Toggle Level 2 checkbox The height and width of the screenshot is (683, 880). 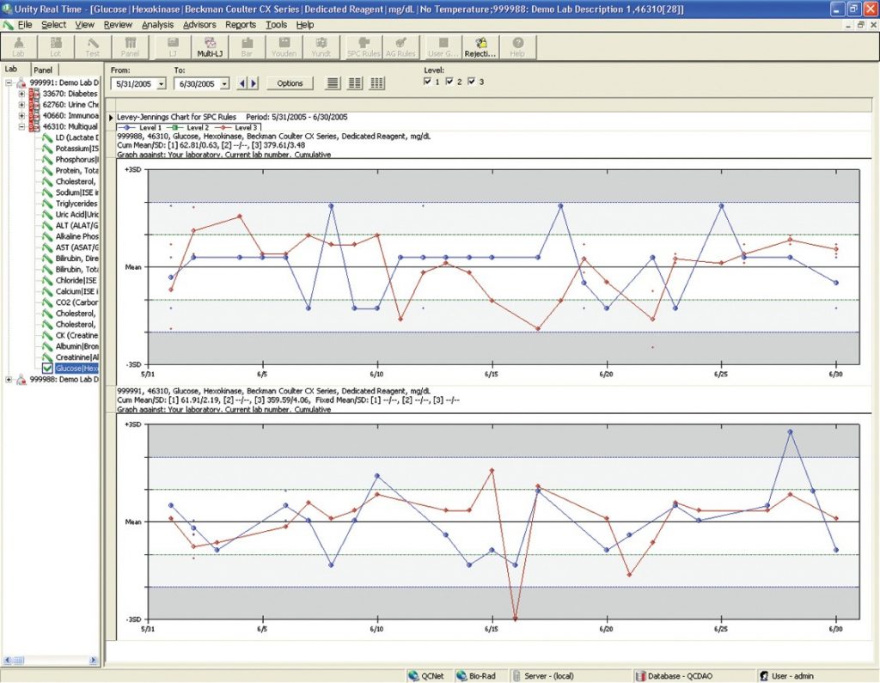[449, 82]
